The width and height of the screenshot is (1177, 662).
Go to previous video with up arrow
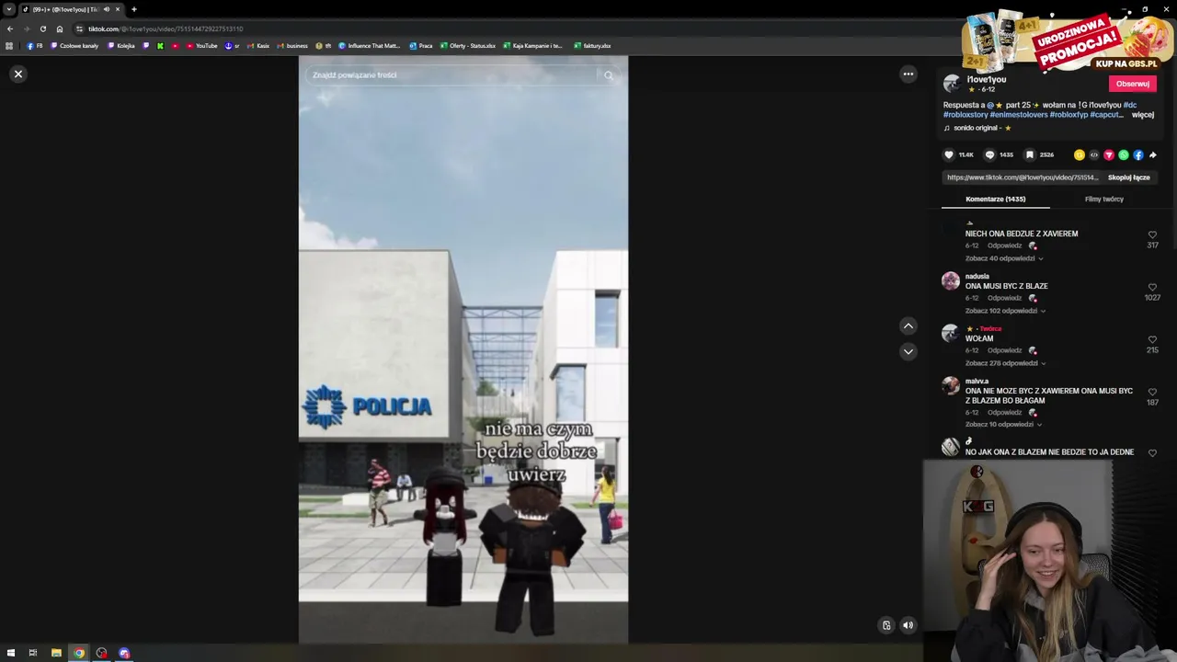pos(908,325)
